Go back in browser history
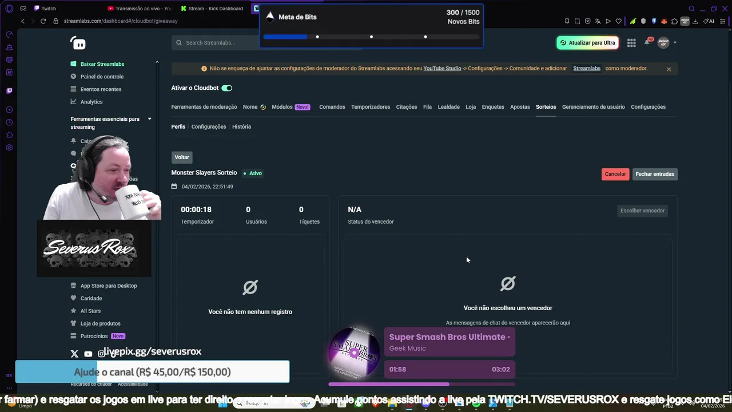Image resolution: width=732 pixels, height=412 pixels. [x=22, y=21]
